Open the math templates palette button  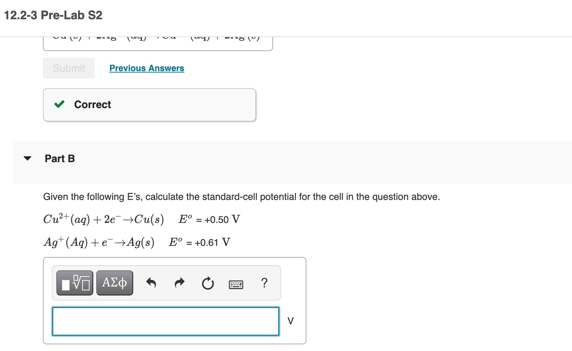click(x=75, y=283)
